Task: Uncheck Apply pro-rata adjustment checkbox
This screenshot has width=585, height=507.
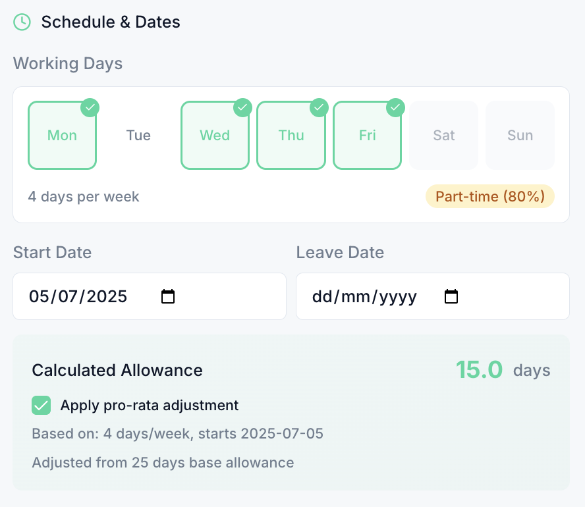Action: [x=42, y=406]
